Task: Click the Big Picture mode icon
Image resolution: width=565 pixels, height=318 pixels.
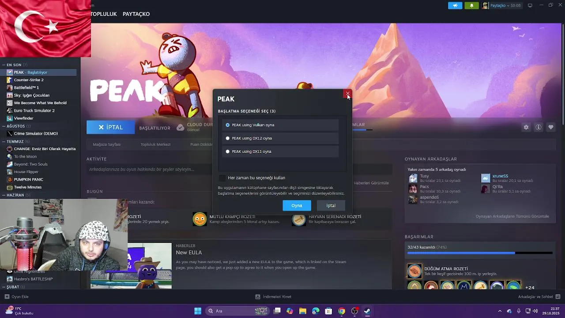Action: click(x=530, y=5)
